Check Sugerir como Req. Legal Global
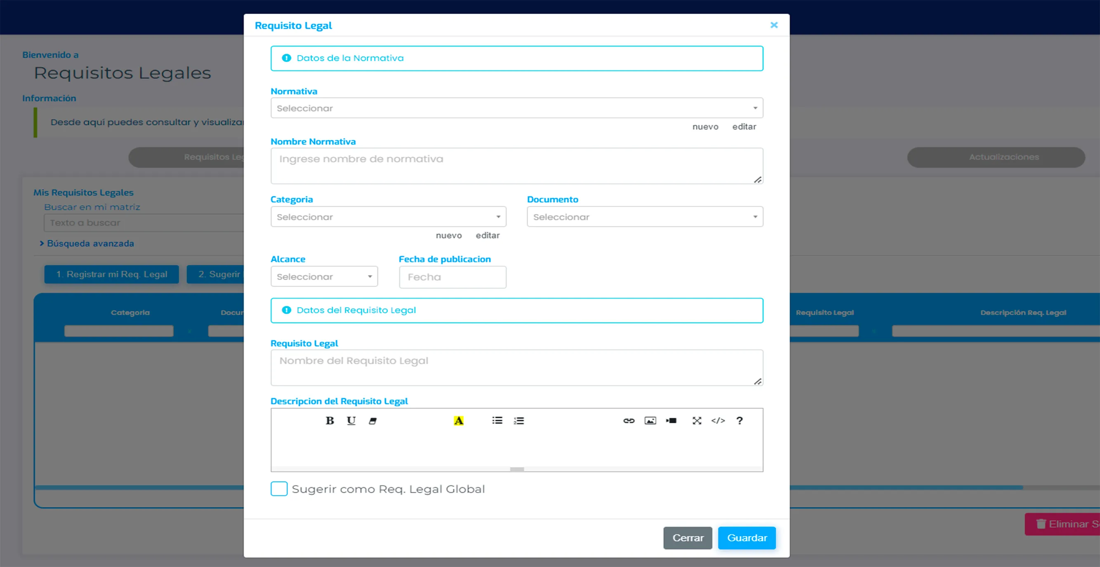1100x567 pixels. coord(279,488)
